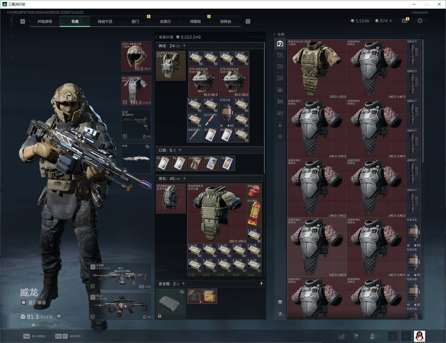Screen dimensions: 446x343
Task: Open the 开始游戏 tab
Action: [45, 21]
